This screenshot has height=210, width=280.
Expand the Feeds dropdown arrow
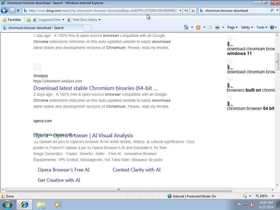coord(204,27)
